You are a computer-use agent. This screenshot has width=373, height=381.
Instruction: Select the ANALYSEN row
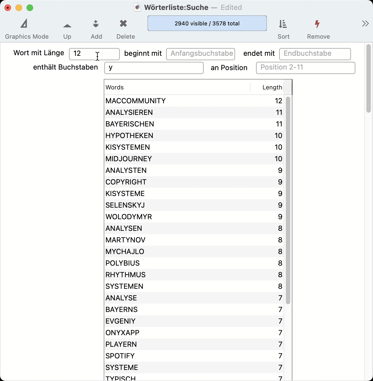click(194, 228)
